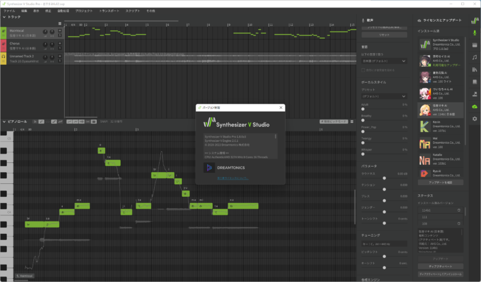Image resolution: width=481 pixels, height=282 pixels.
Task: Open the render export icon in sidebar
Action: click(x=475, y=94)
